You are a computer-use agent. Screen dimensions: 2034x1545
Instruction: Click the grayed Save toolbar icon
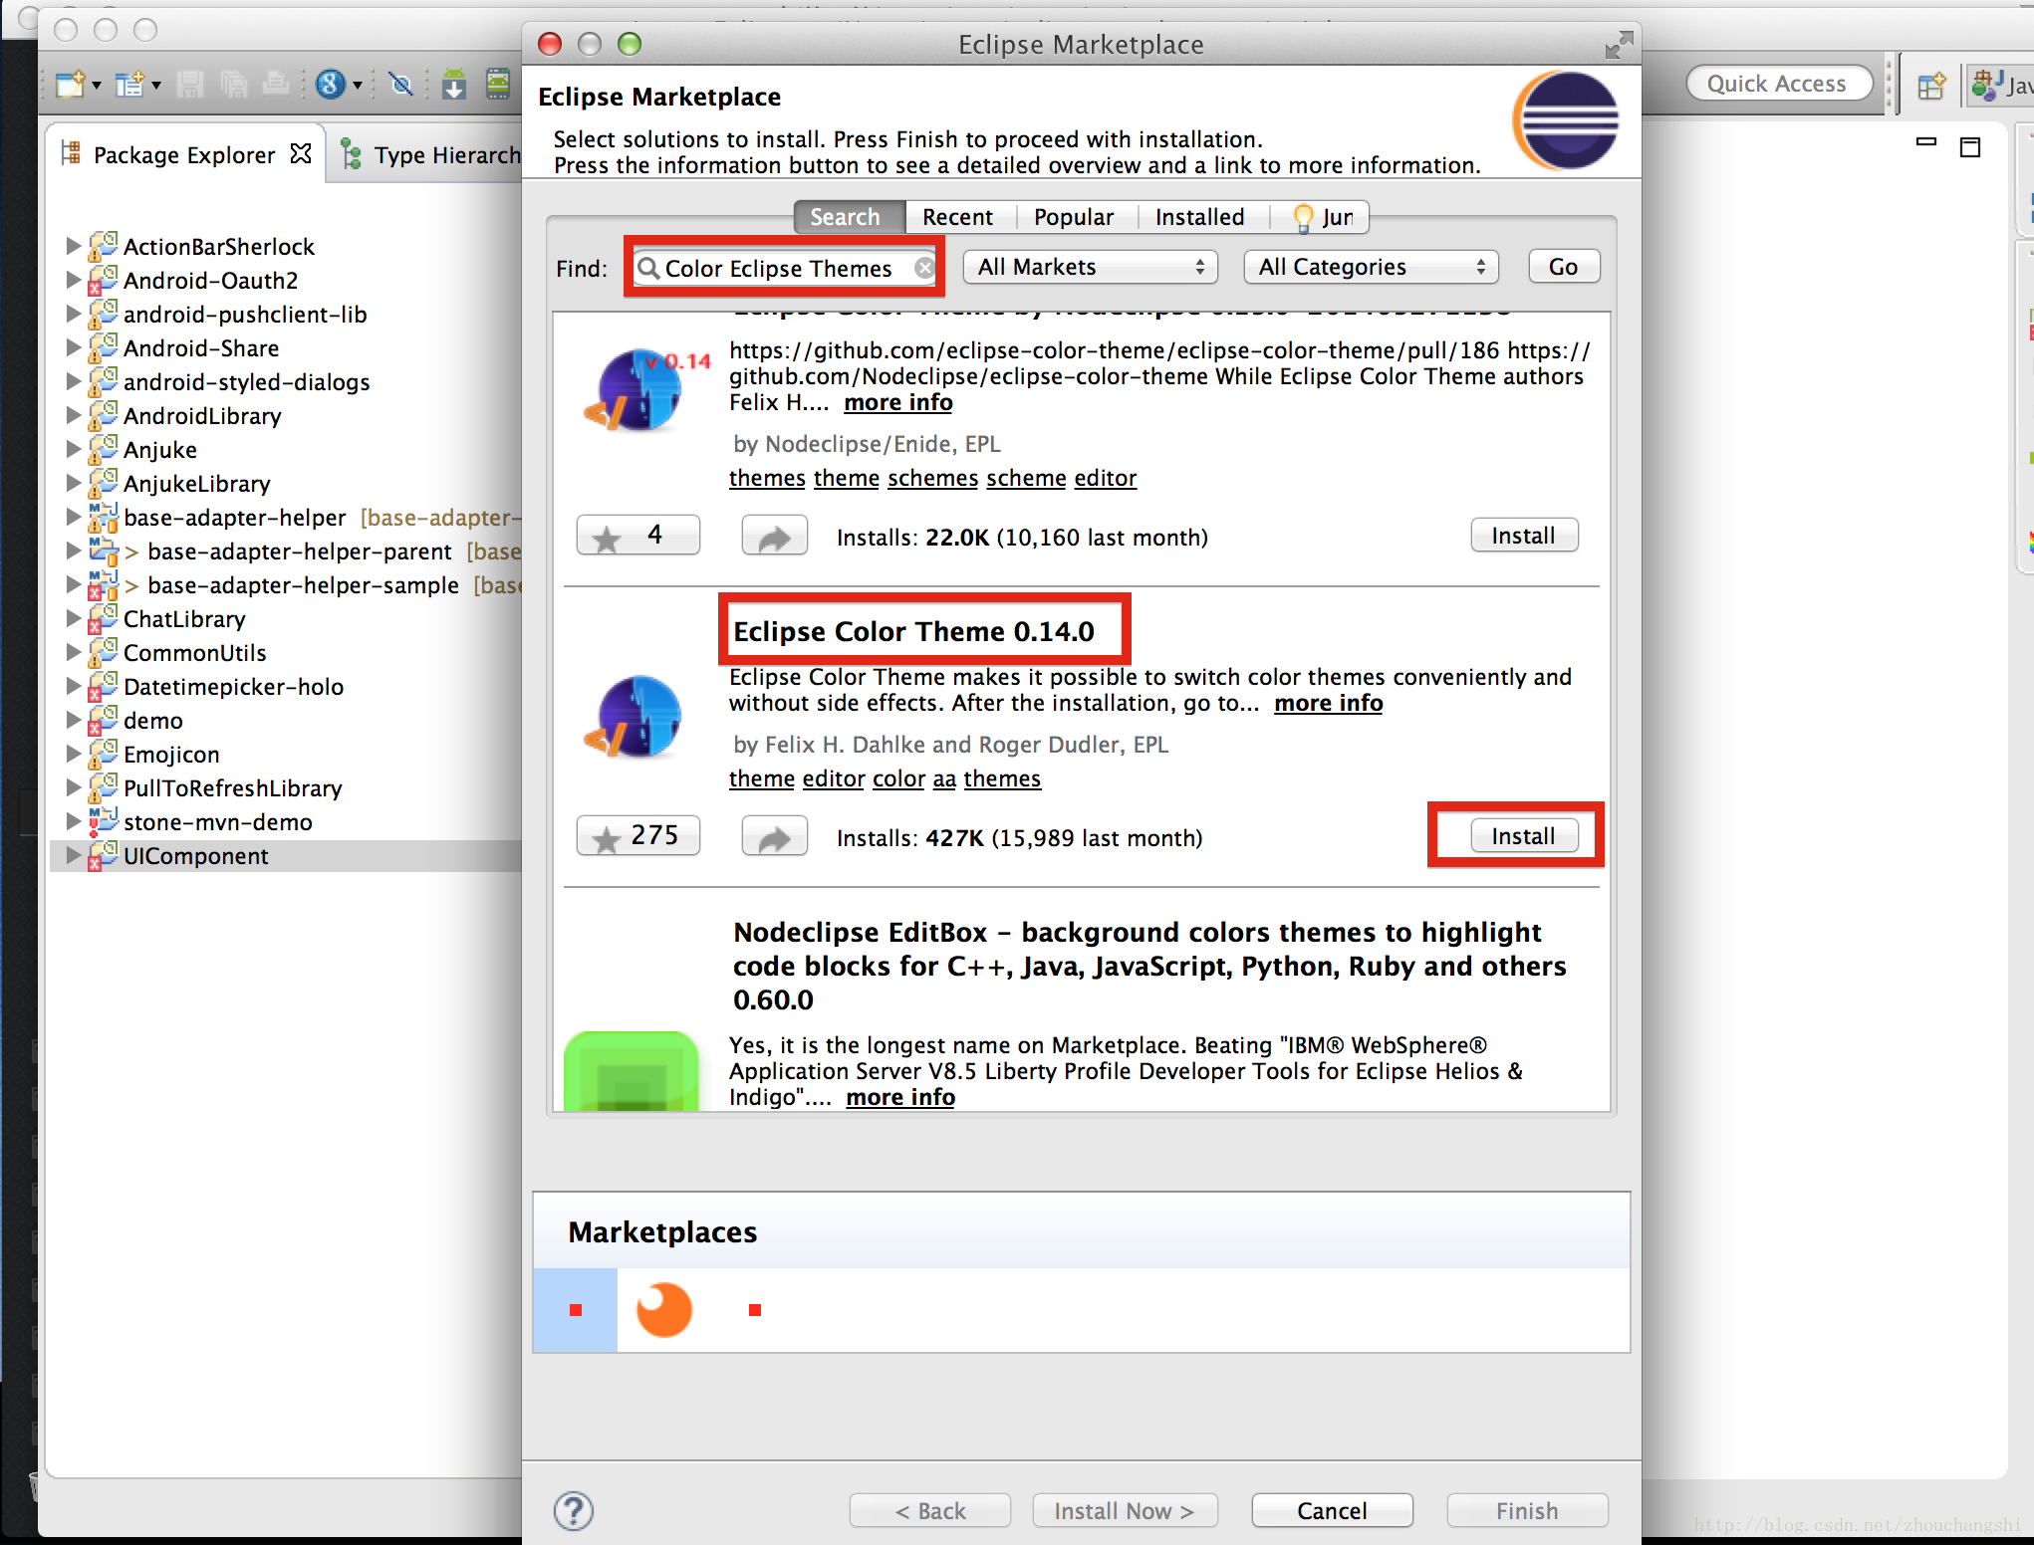pyautogui.click(x=189, y=85)
